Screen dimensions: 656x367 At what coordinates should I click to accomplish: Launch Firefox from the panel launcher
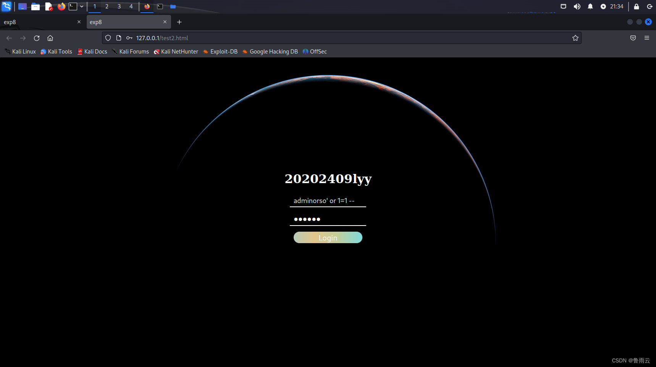(x=61, y=6)
